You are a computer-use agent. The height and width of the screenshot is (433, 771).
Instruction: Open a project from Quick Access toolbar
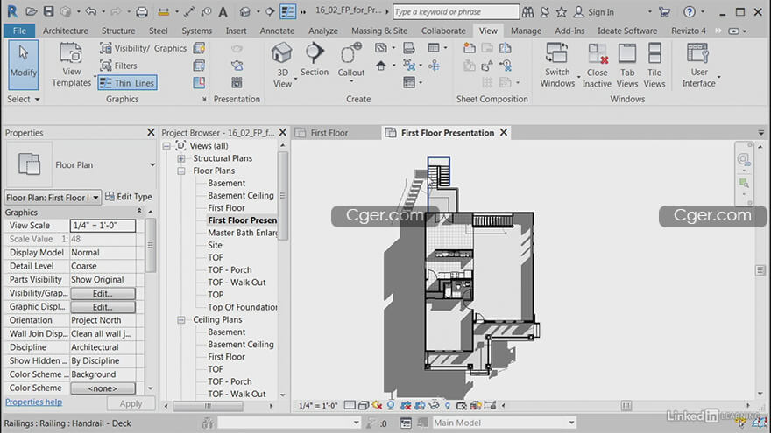pyautogui.click(x=31, y=11)
